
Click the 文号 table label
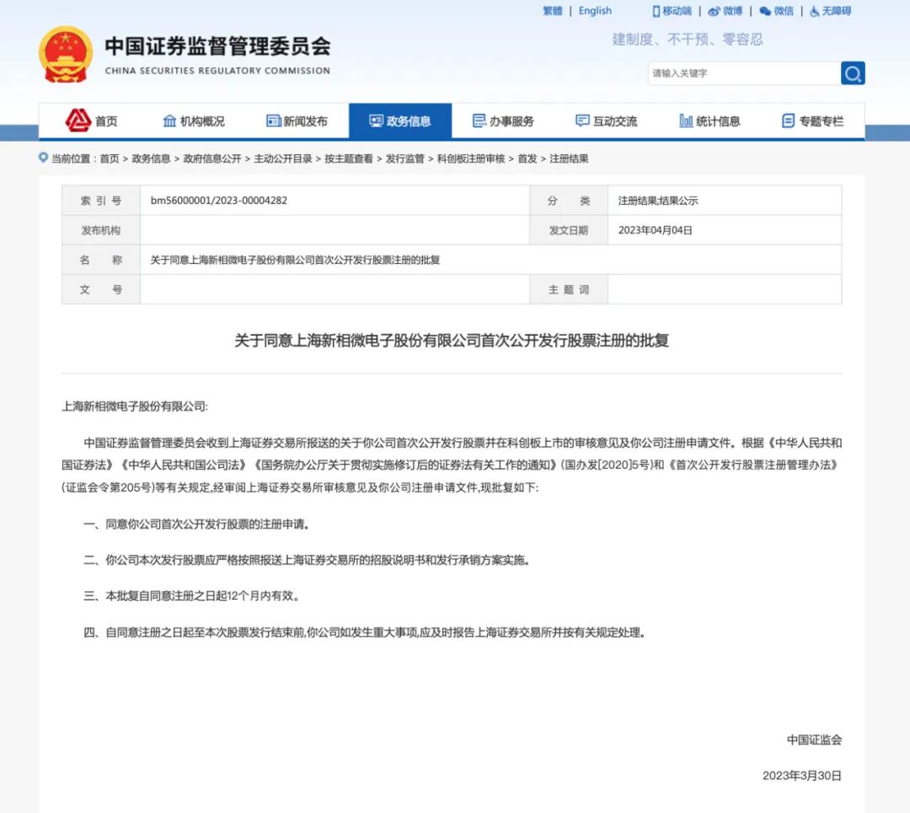(101, 289)
